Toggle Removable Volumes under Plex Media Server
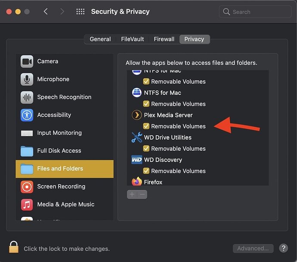The height and width of the screenshot is (262, 297). point(146,126)
